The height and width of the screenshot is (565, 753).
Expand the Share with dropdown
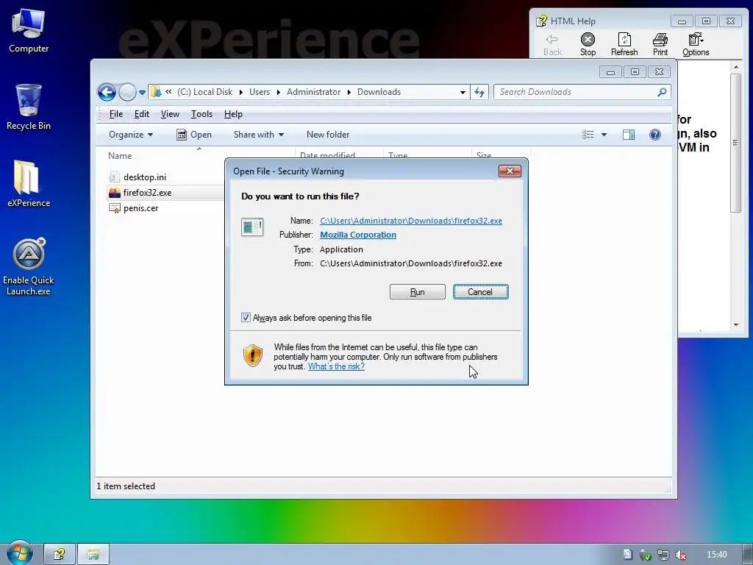point(258,135)
